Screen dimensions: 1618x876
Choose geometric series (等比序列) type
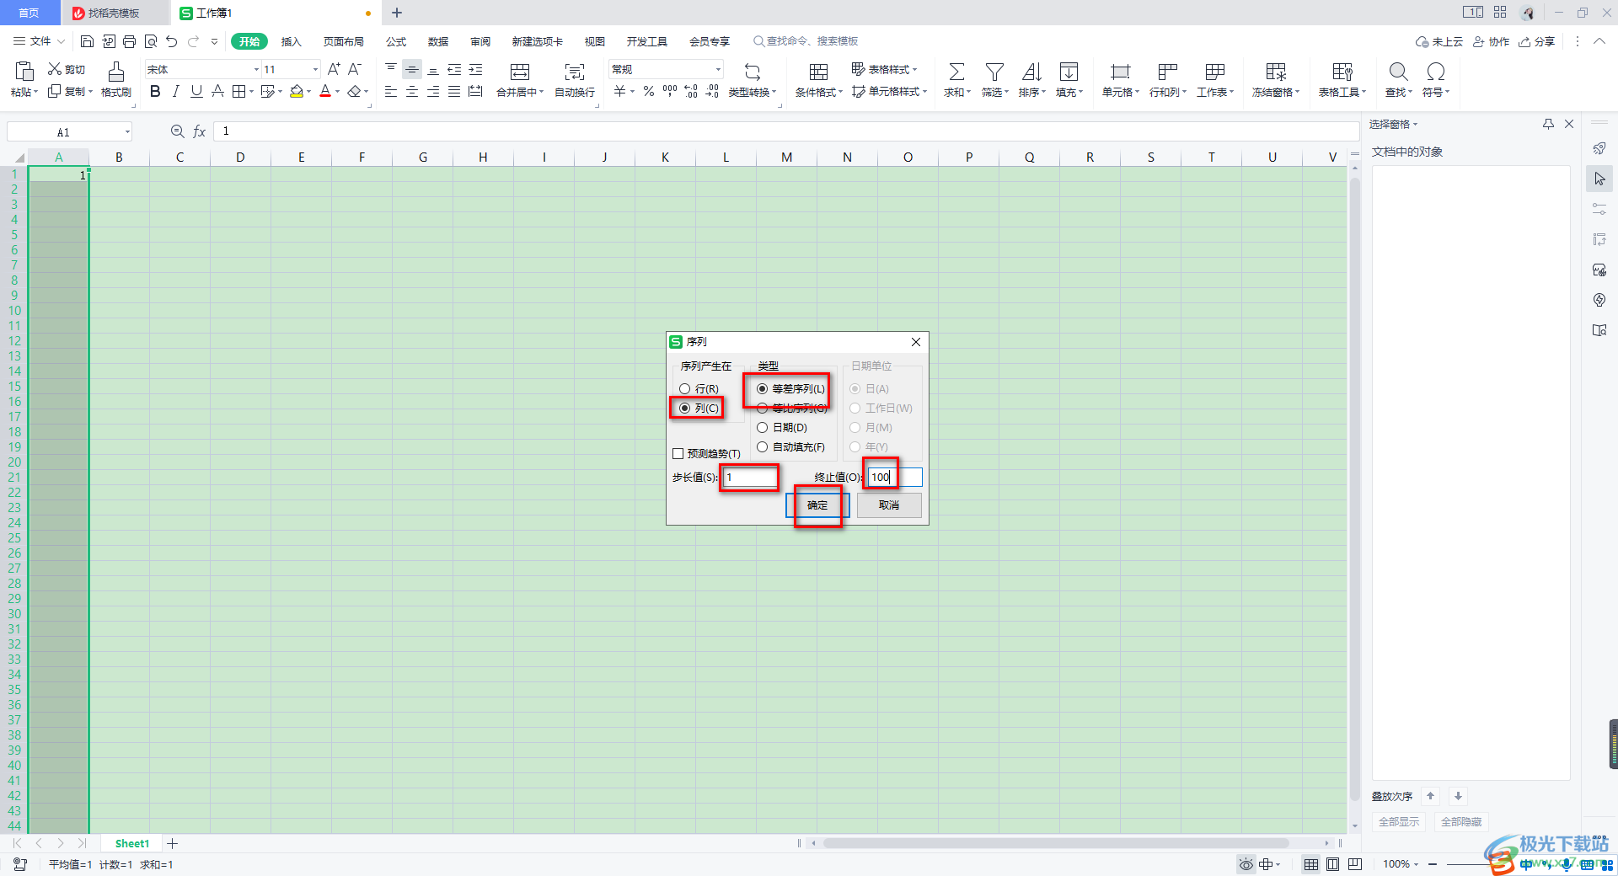coord(790,408)
